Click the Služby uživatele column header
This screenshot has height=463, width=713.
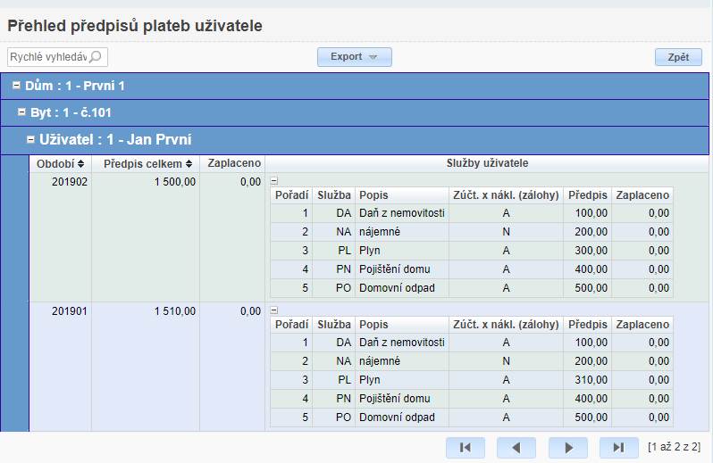(487, 163)
